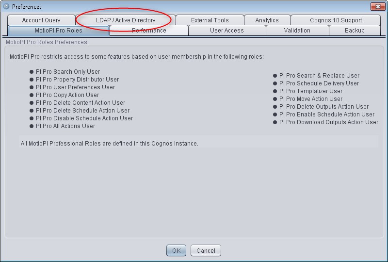
Task: Click 'PI Pro Templatizer User' text
Action: pyautogui.click(x=311, y=91)
